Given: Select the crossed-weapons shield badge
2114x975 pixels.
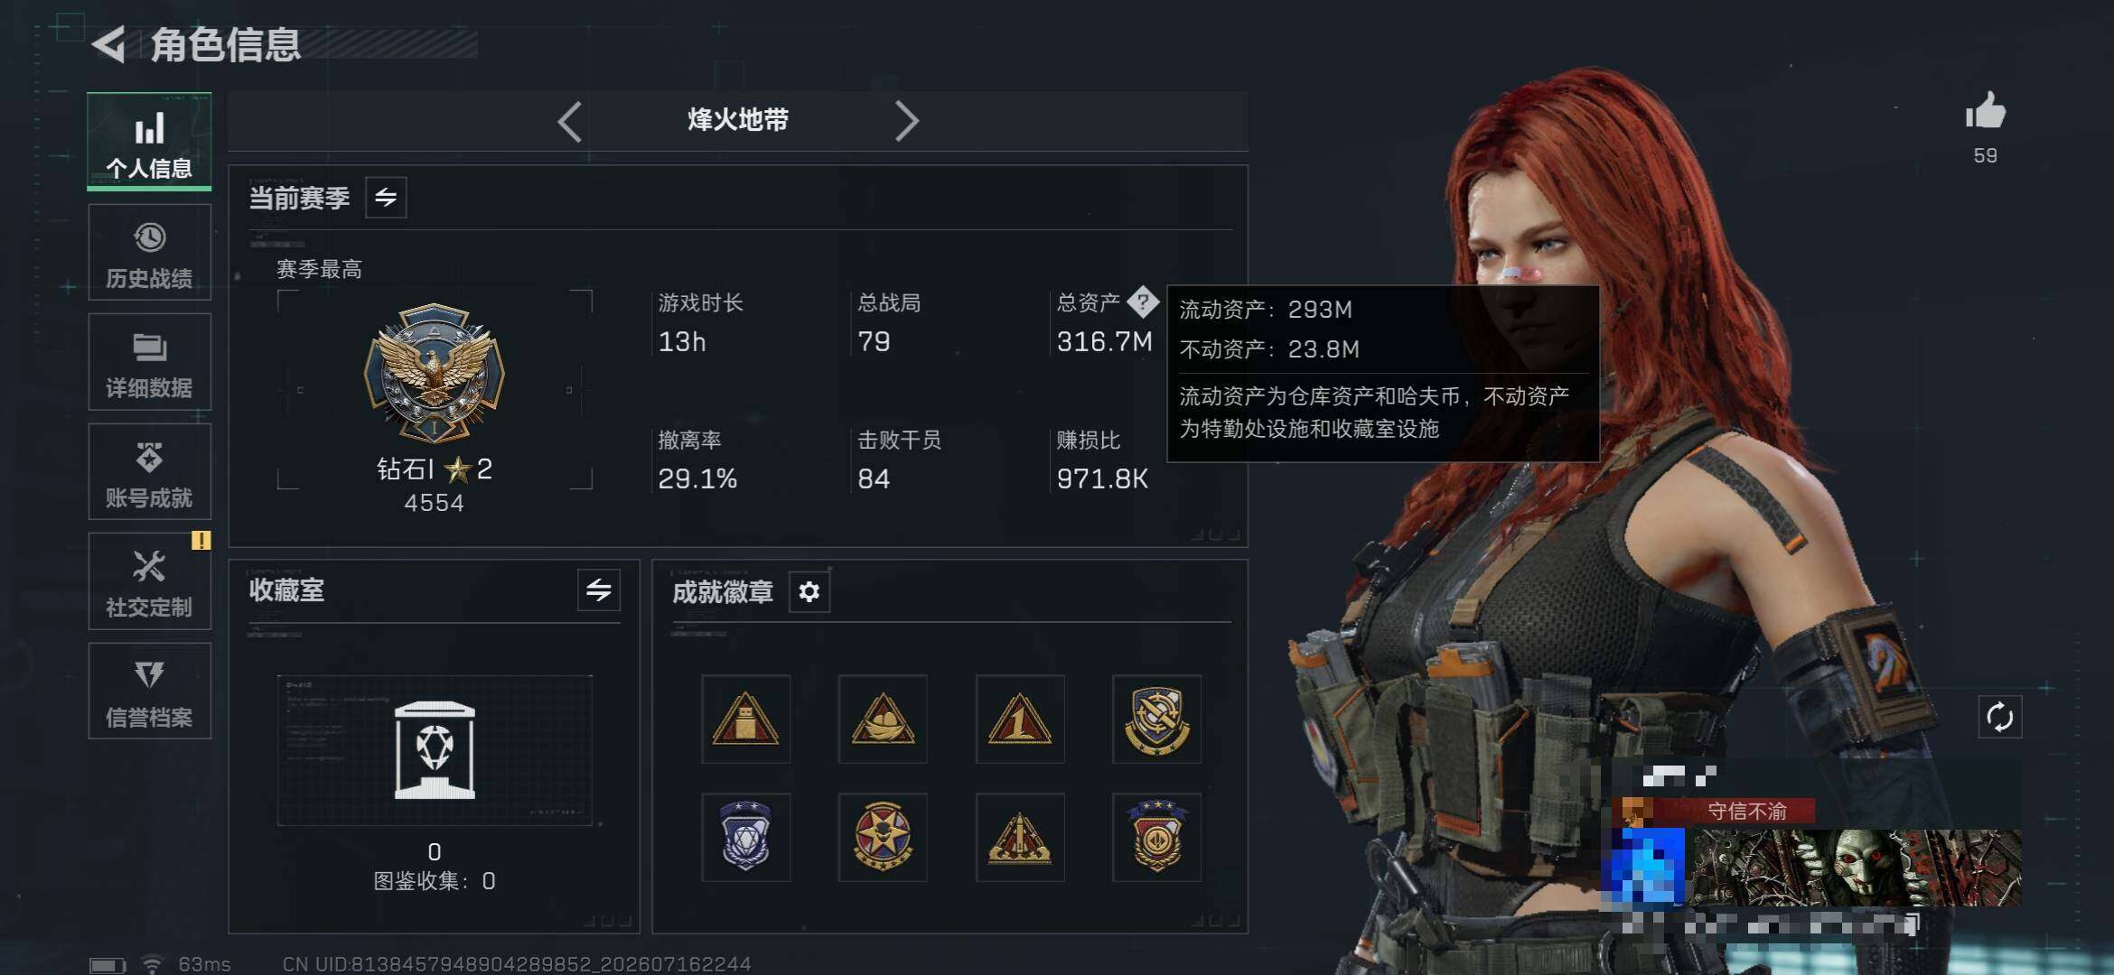Looking at the screenshot, I should pyautogui.click(x=1156, y=720).
